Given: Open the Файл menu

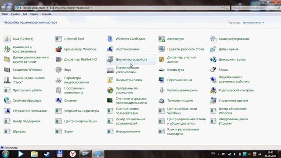Looking at the screenshot, I should (x=5, y=14).
